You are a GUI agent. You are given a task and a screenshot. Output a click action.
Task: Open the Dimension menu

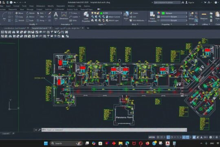tap(41, 6)
